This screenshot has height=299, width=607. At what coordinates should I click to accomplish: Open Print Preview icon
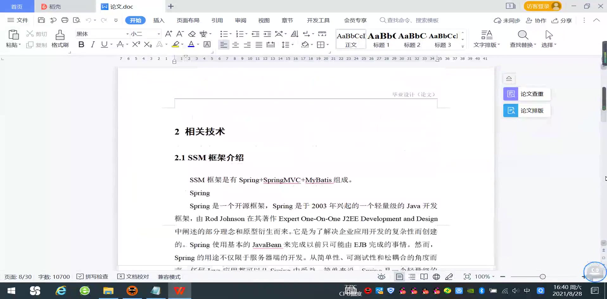(76, 20)
